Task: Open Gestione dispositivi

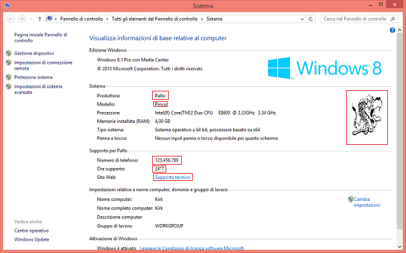Action: pyautogui.click(x=34, y=53)
